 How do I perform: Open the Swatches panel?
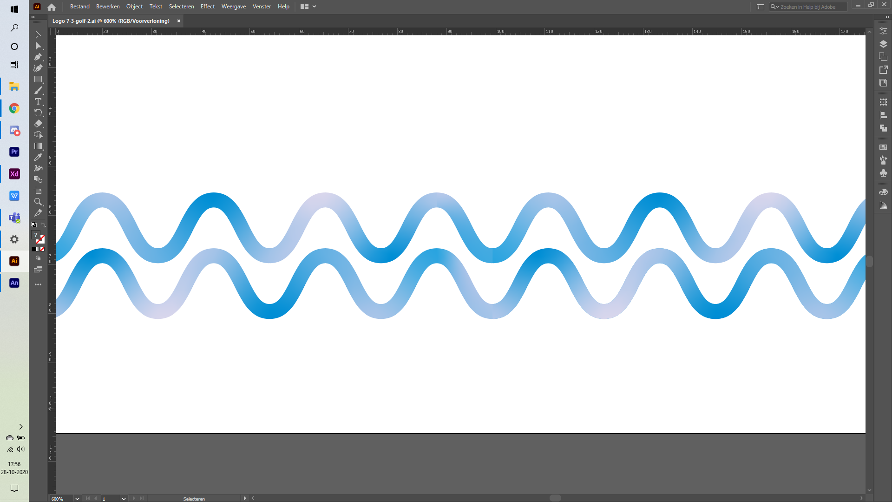pos(884,147)
